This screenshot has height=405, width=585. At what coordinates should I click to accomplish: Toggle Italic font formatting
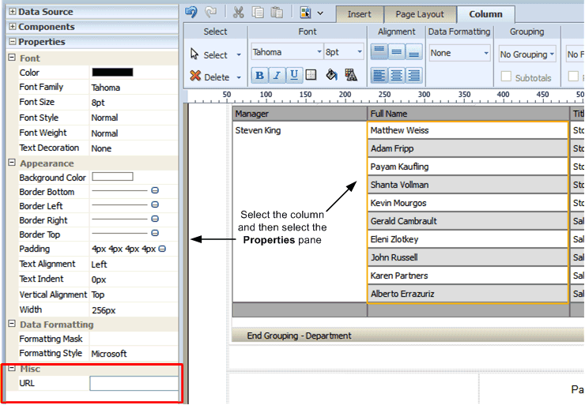point(277,75)
